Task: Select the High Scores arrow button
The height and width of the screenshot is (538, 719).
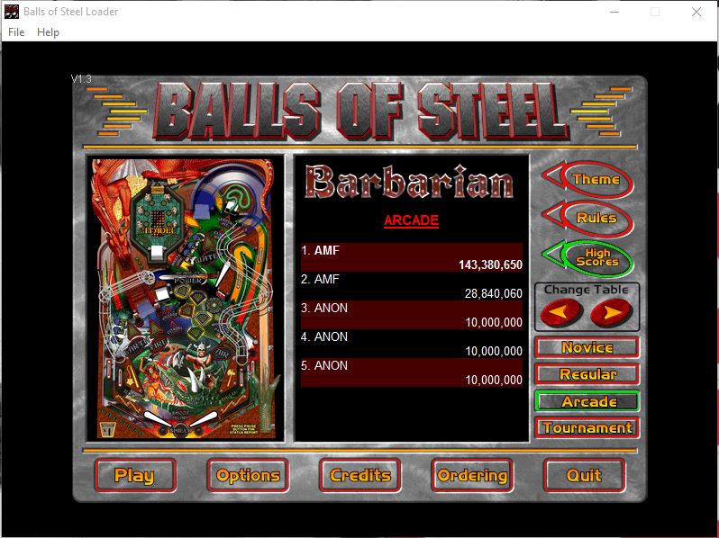Action: (587, 258)
